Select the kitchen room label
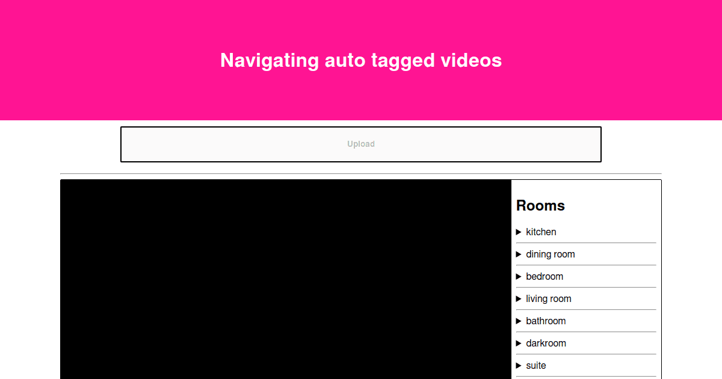This screenshot has height=379, width=722. (541, 232)
